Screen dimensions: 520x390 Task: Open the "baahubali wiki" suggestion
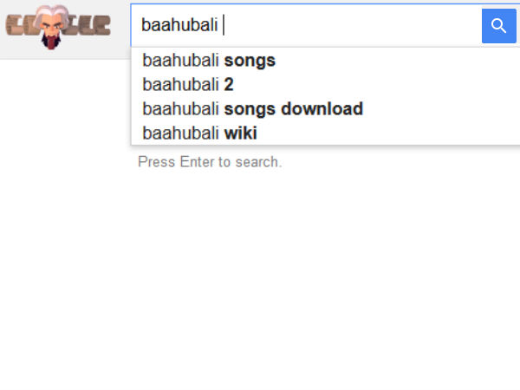pyautogui.click(x=199, y=133)
